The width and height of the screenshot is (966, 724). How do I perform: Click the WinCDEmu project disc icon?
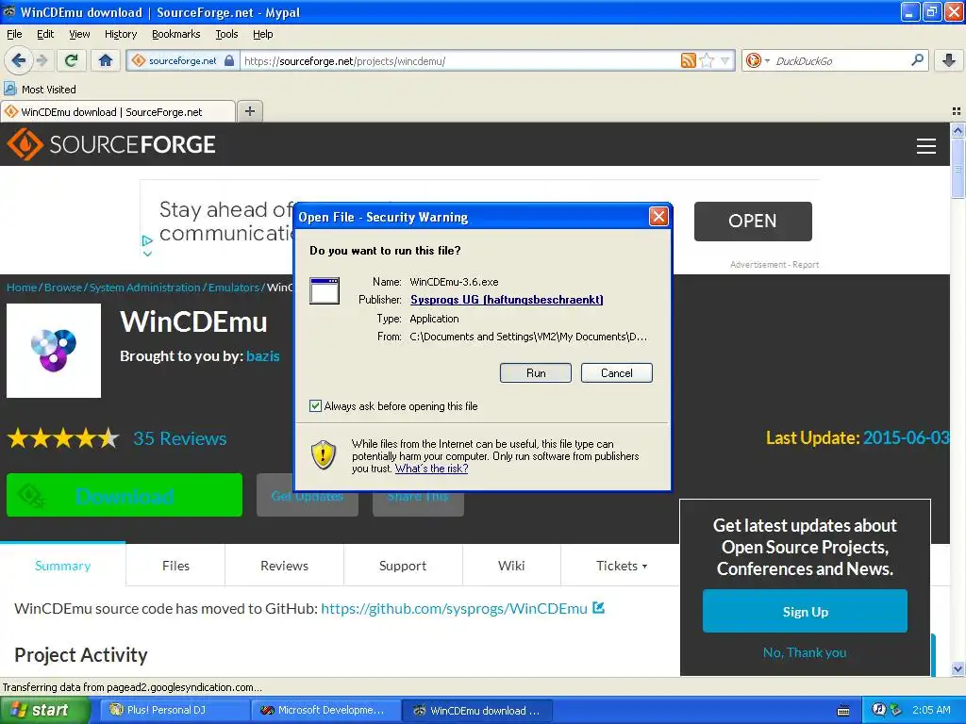54,351
